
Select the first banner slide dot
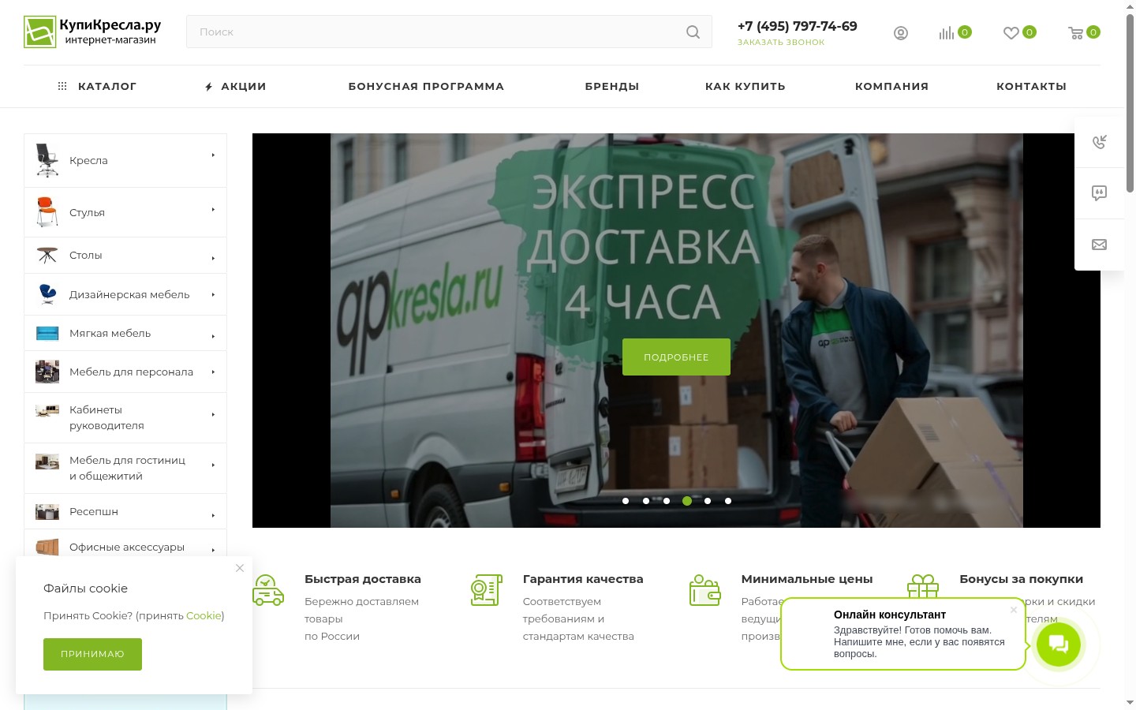click(626, 501)
